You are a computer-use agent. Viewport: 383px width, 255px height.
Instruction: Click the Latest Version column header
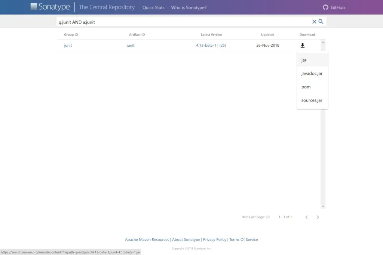pos(212,35)
